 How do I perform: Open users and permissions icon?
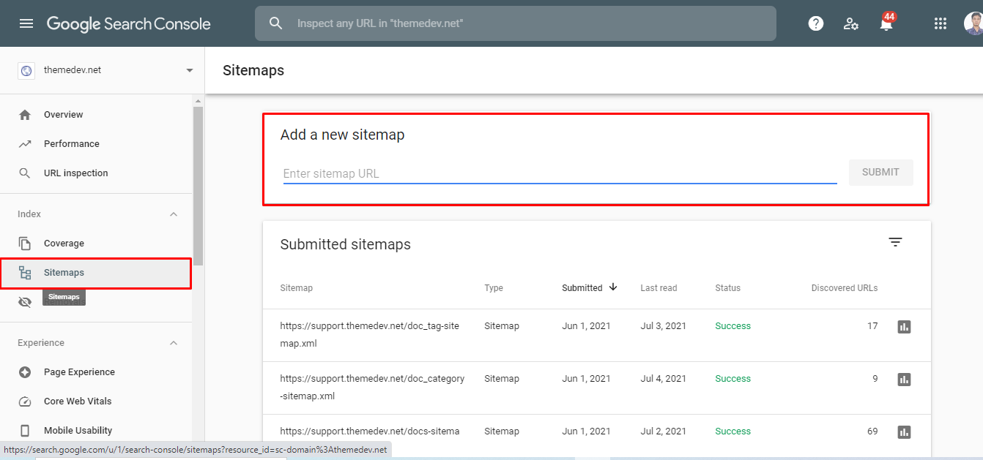[851, 23]
